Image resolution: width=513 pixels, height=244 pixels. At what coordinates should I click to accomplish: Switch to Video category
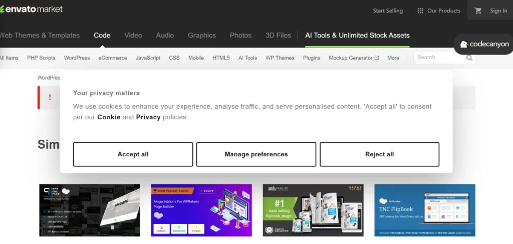(x=133, y=36)
